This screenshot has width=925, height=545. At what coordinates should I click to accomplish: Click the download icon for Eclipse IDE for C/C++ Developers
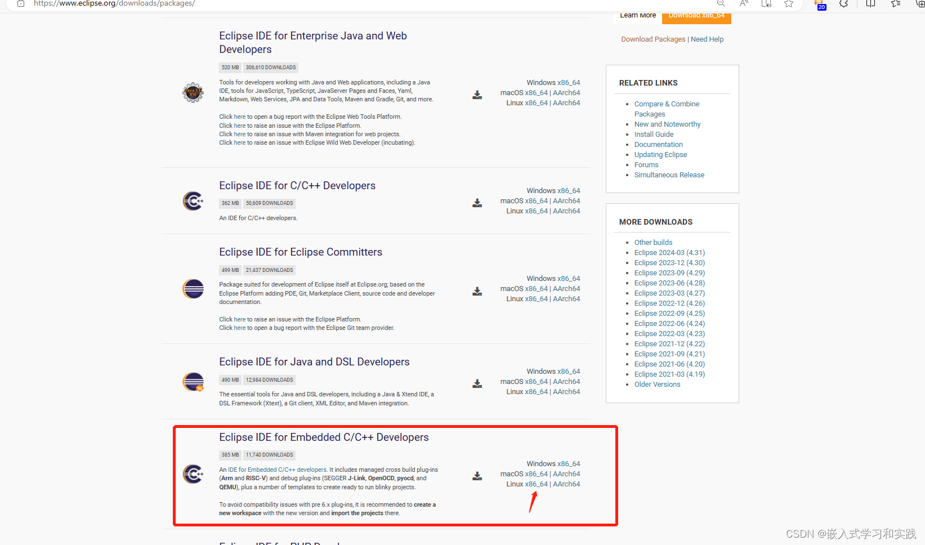477,203
